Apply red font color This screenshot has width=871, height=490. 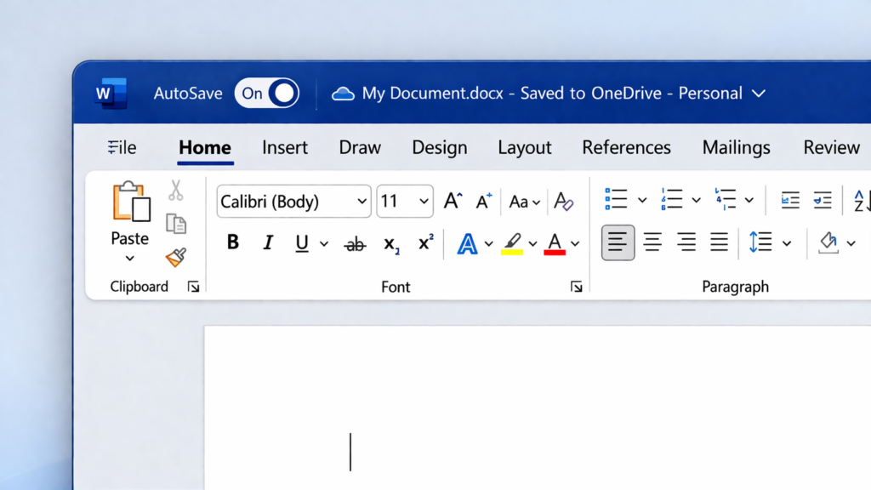tap(555, 243)
